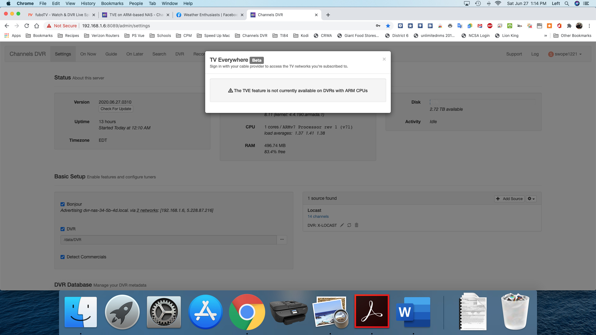The height and width of the screenshot is (335, 596).
Task: Click the Check For Update button
Action: [x=116, y=109]
